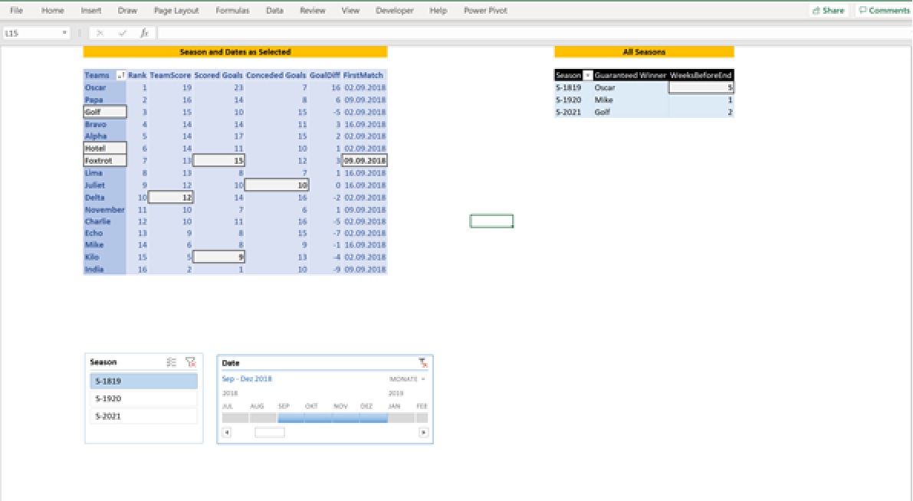
Task: Open the Teams column filter dropdown
Action: point(120,75)
